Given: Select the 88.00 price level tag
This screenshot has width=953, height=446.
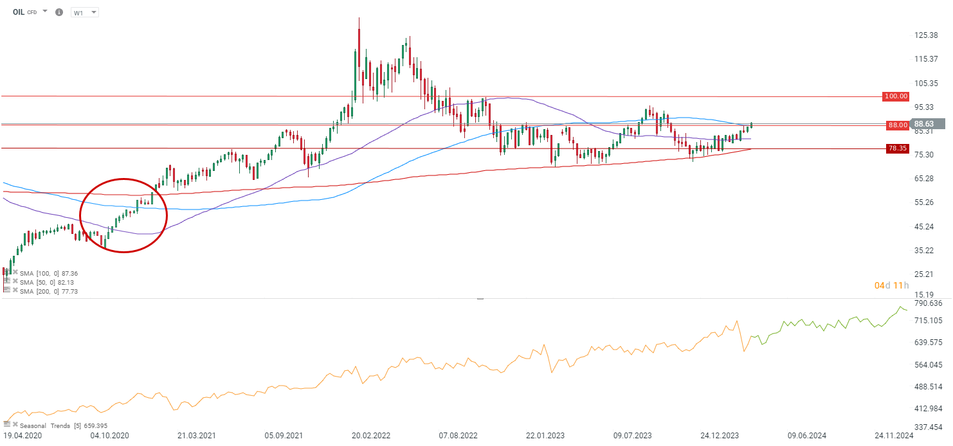Looking at the screenshot, I should (x=898, y=125).
